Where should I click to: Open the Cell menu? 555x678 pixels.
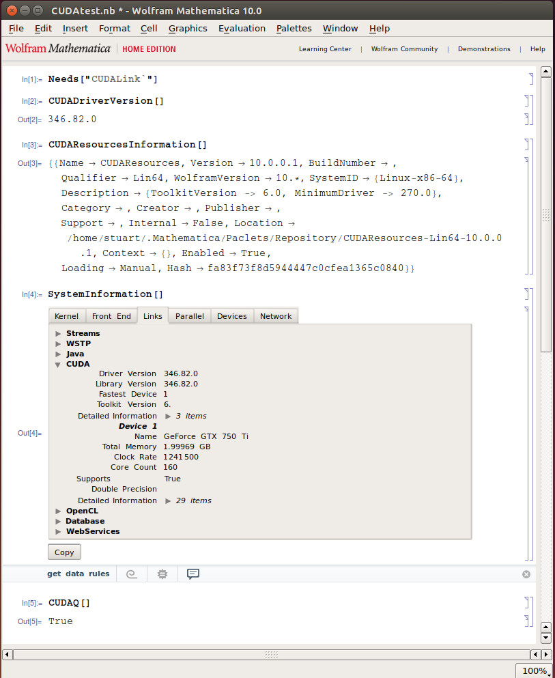click(x=149, y=29)
